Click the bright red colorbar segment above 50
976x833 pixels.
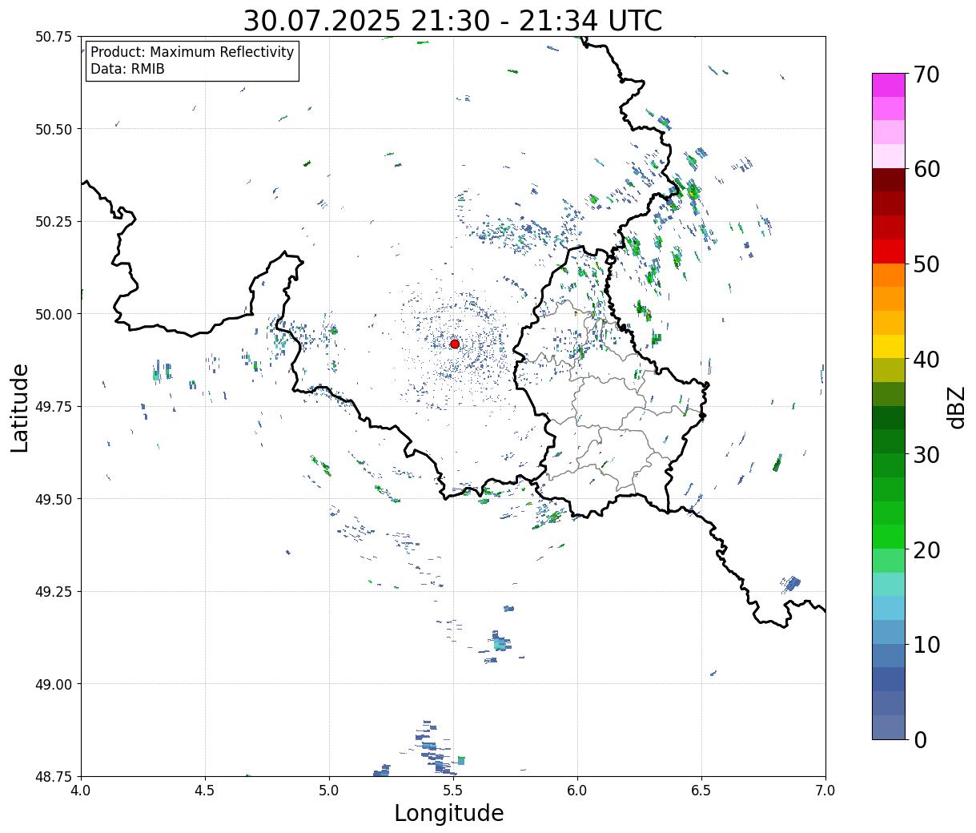pos(889,252)
